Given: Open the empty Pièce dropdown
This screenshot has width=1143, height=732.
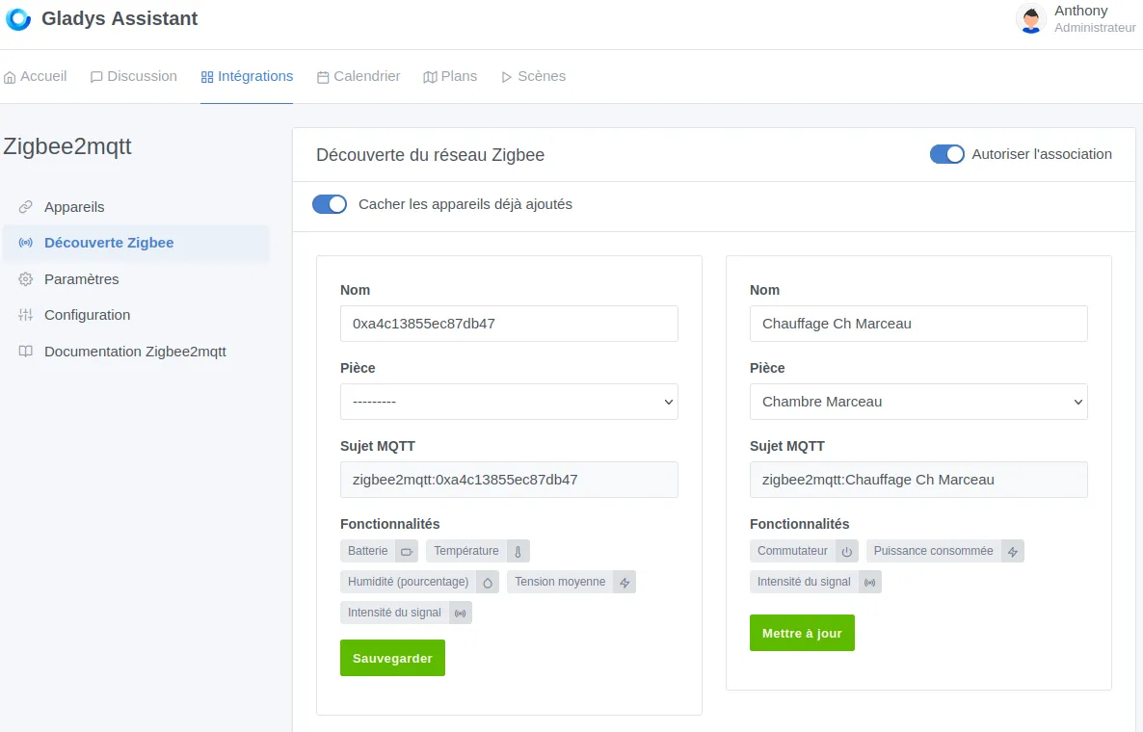Looking at the screenshot, I should 509,402.
